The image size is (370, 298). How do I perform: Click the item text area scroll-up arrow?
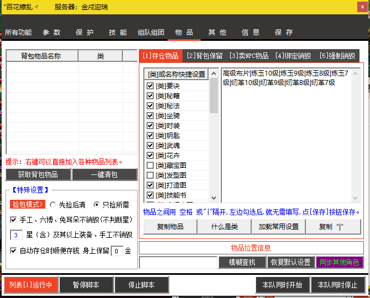356,73
